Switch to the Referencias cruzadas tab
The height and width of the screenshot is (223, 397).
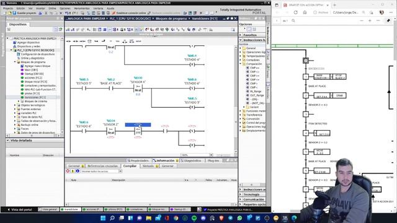coord(102,166)
